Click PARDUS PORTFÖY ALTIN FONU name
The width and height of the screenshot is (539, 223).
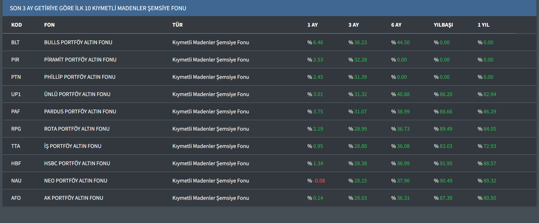[80, 112]
